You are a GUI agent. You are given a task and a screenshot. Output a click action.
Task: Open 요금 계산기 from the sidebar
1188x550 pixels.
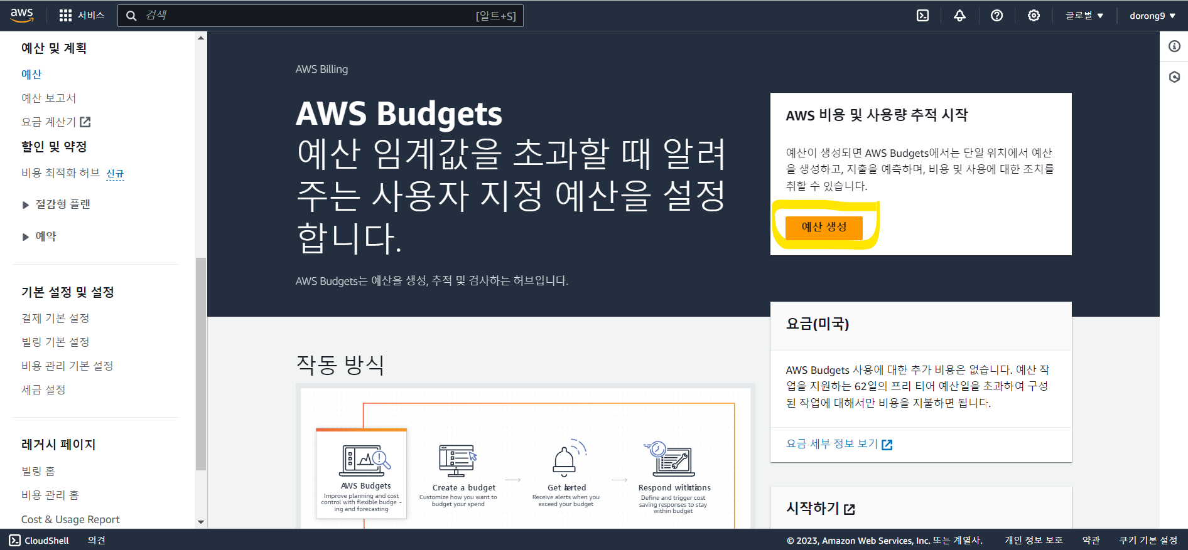[49, 122]
